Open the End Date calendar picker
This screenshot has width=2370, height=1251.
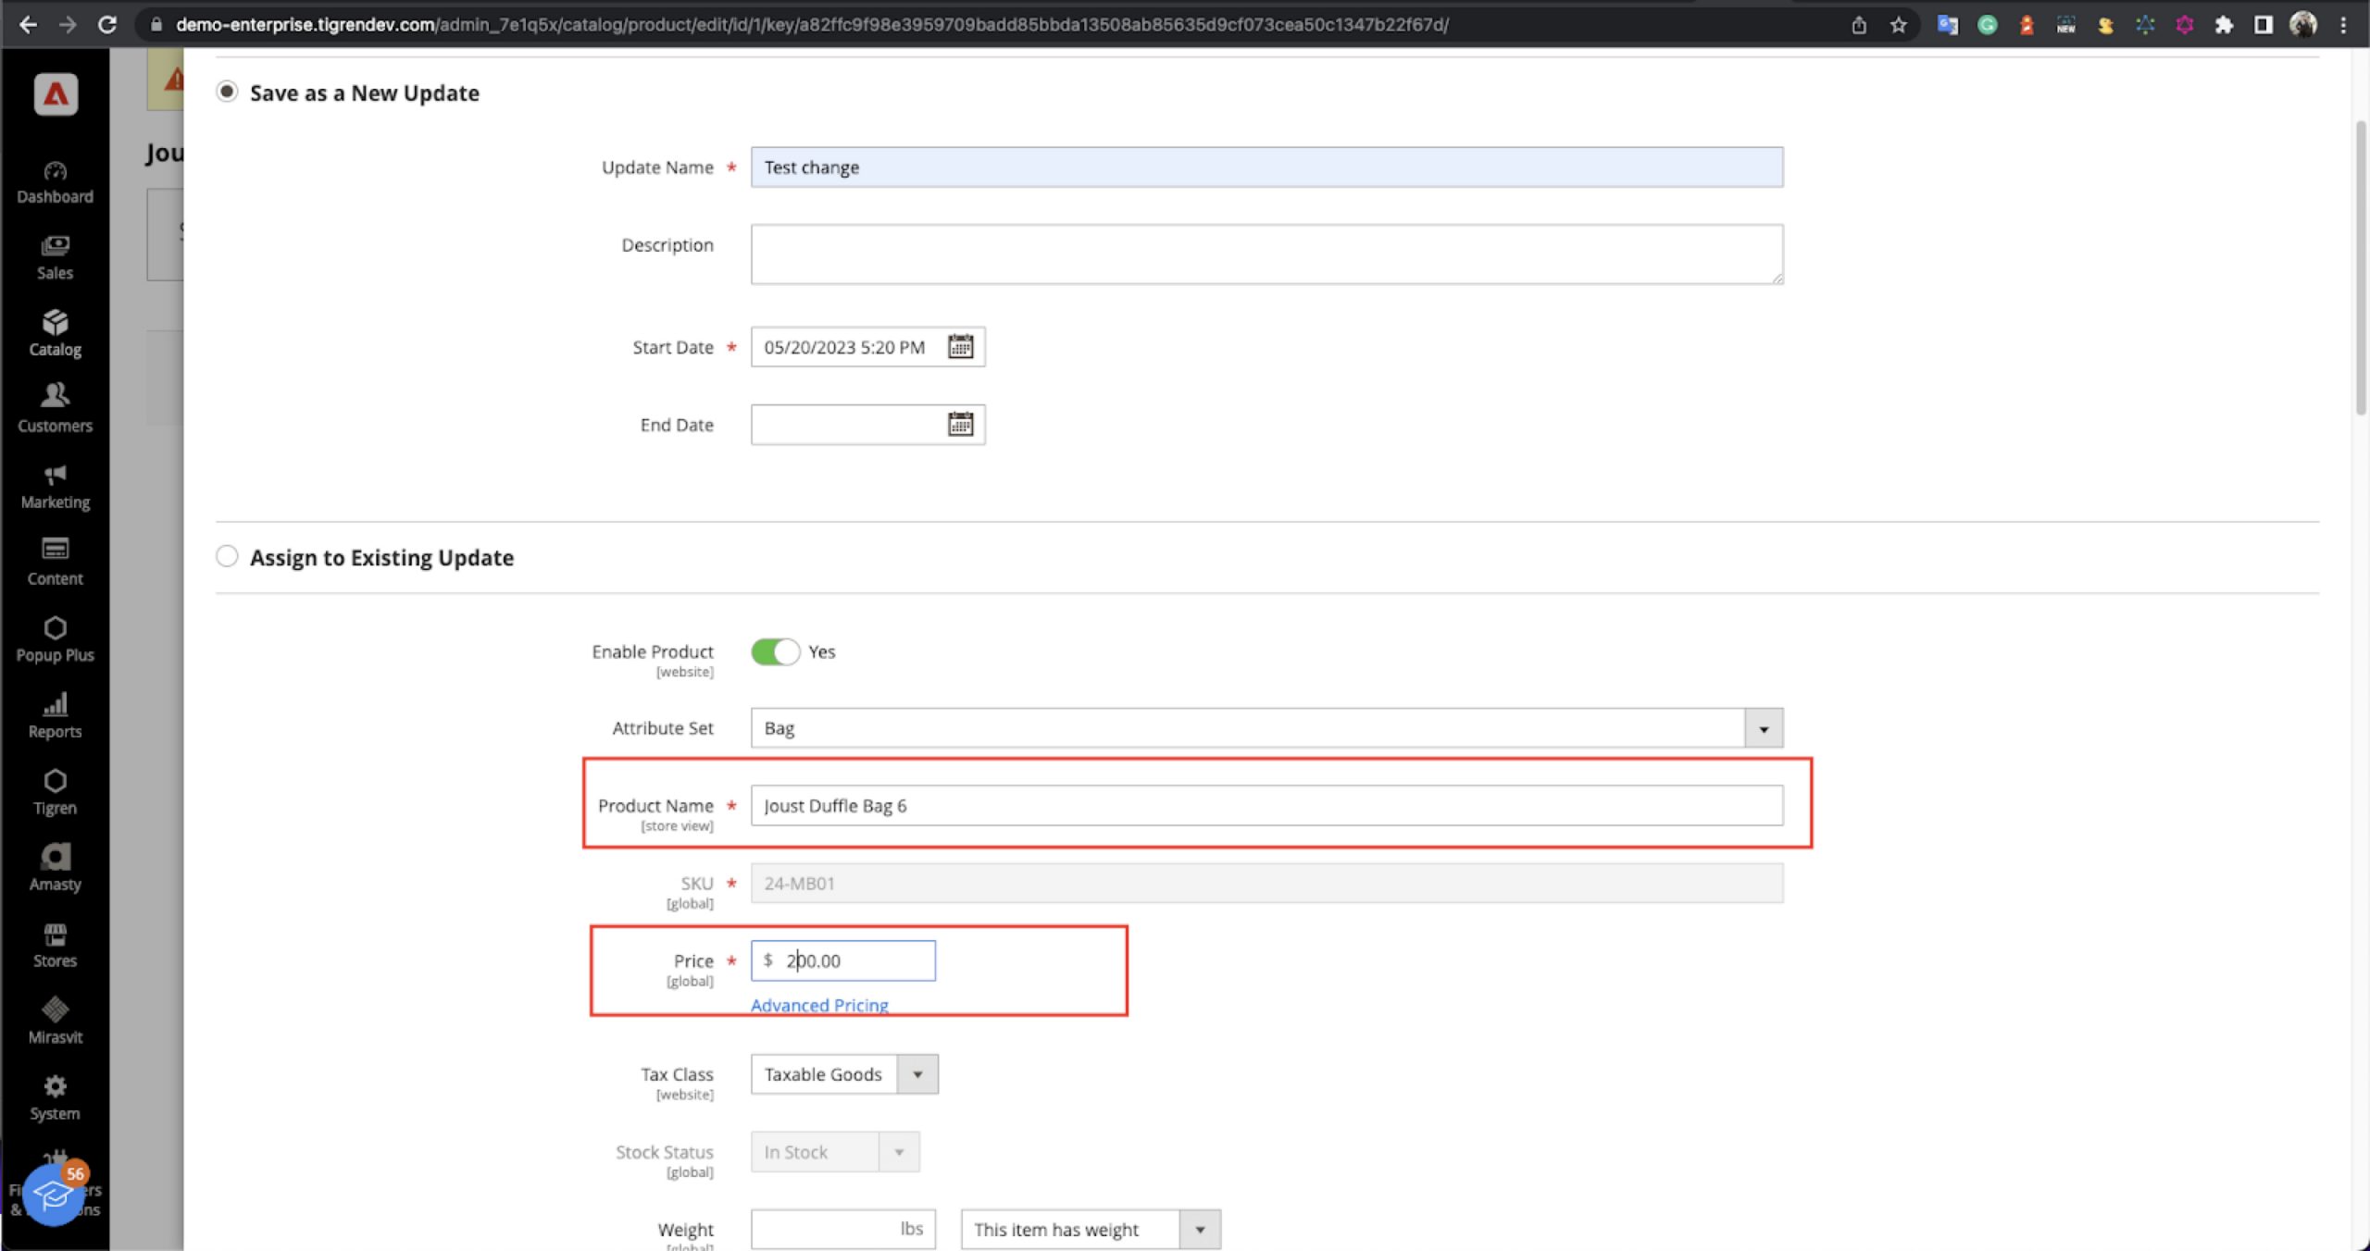coord(960,425)
